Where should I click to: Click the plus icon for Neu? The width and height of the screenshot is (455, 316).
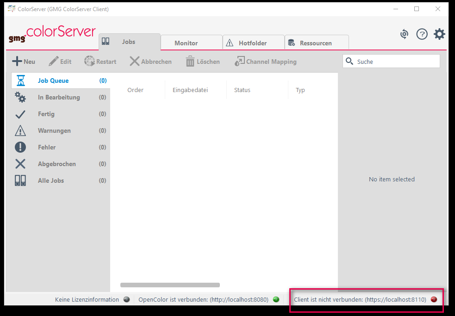click(x=17, y=61)
